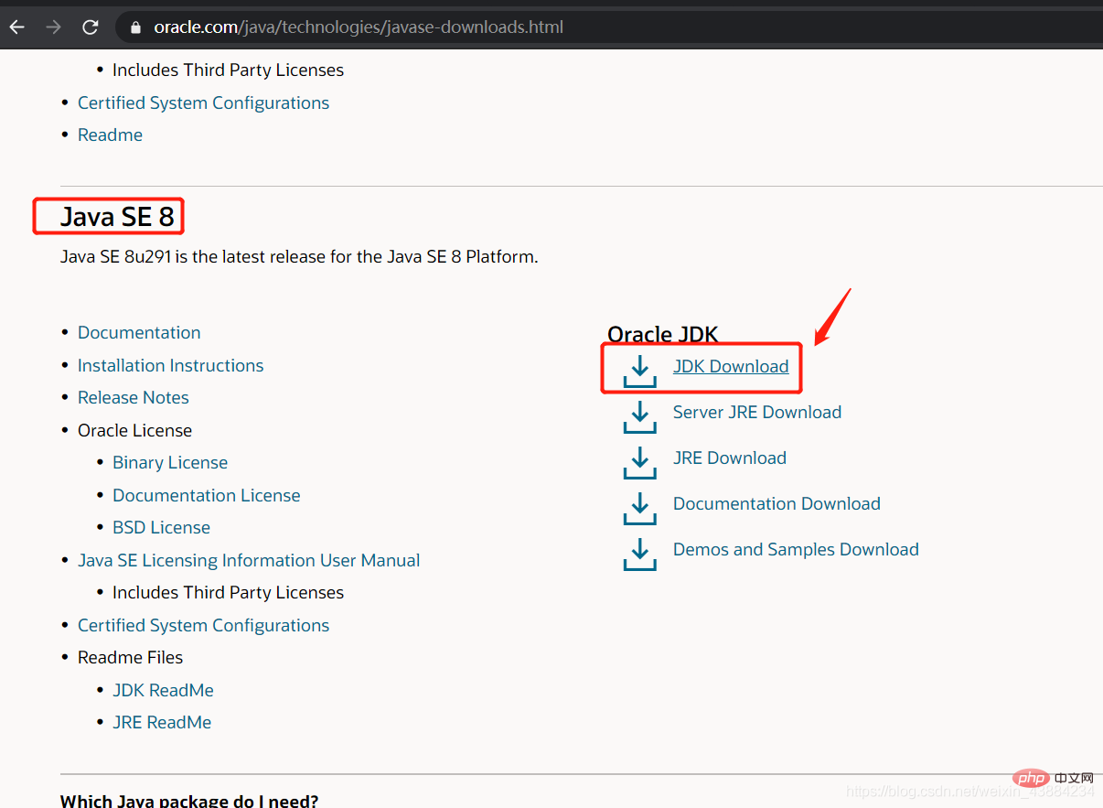
Task: Click the 'Readme Files' list item text
Action: point(130,657)
